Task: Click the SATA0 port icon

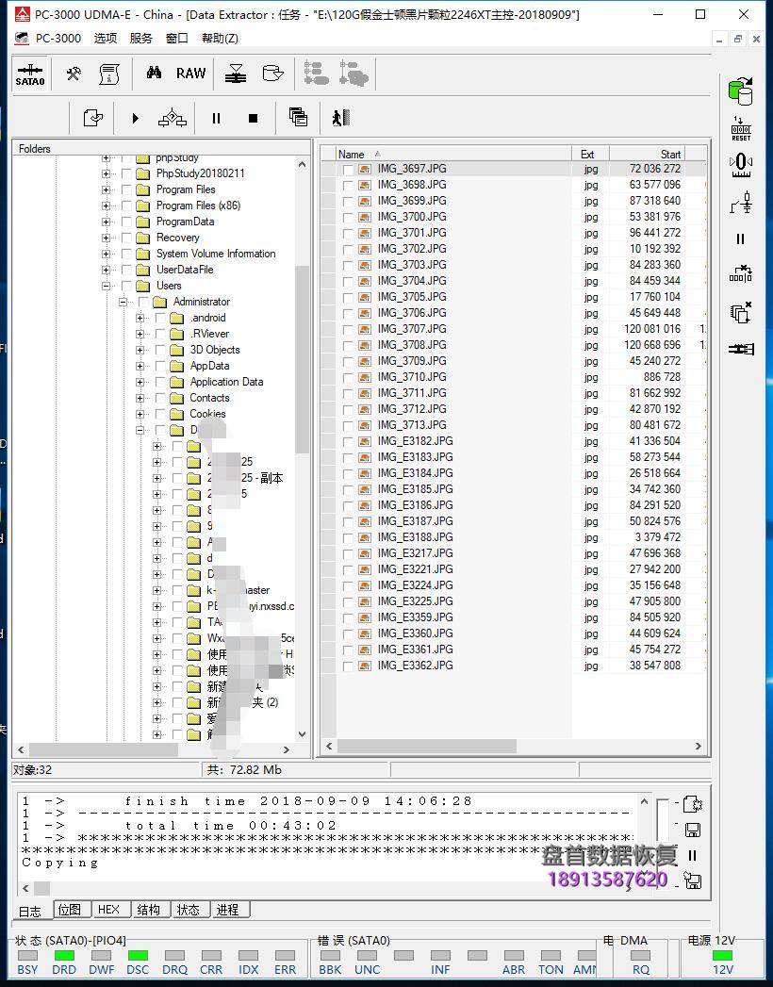Action: point(30,74)
